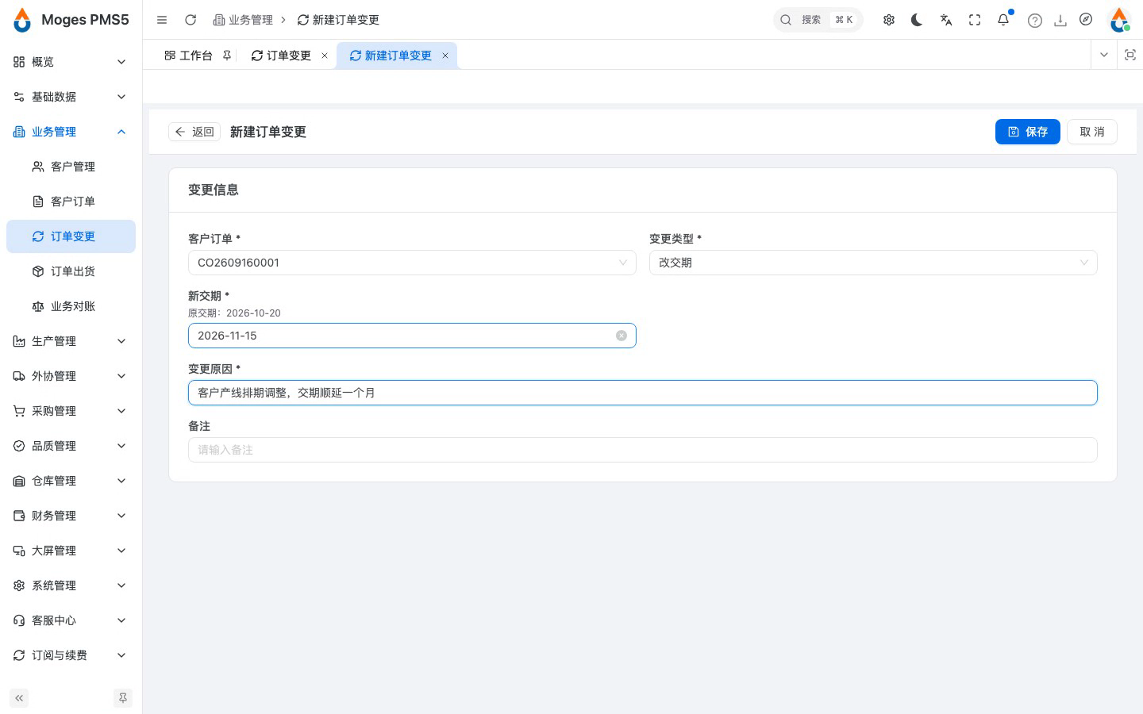The height and width of the screenshot is (714, 1143).
Task: Pin the 工作台 tab with pin icon
Action: pos(227,56)
